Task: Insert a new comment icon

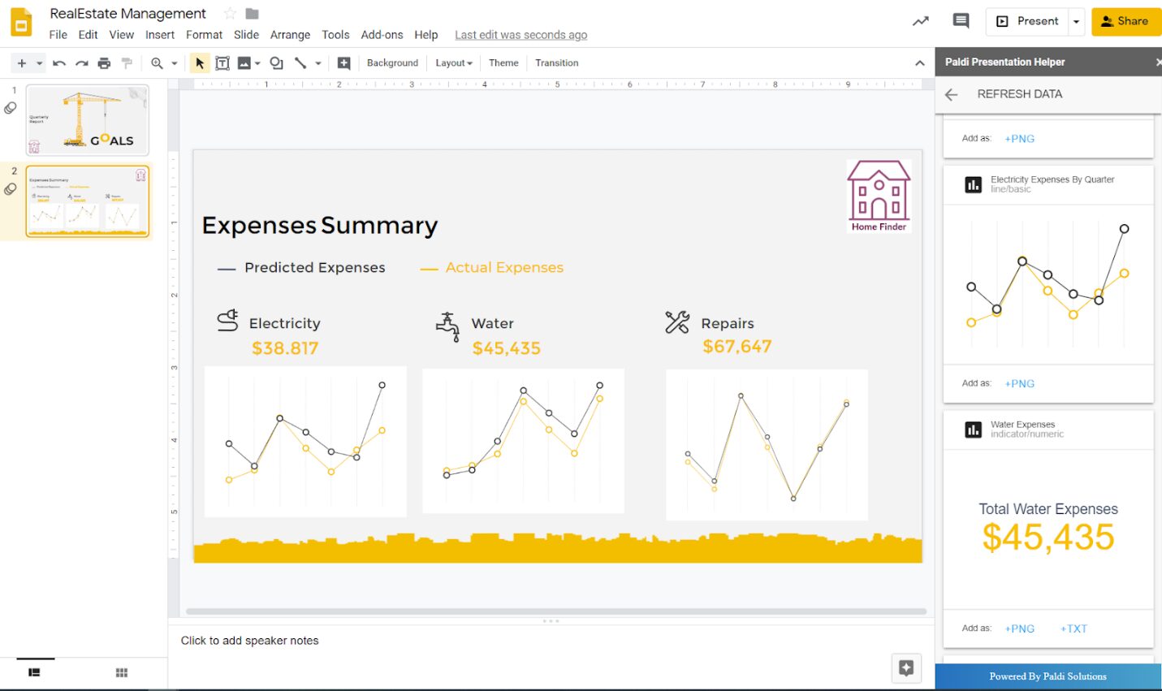Action: (344, 63)
